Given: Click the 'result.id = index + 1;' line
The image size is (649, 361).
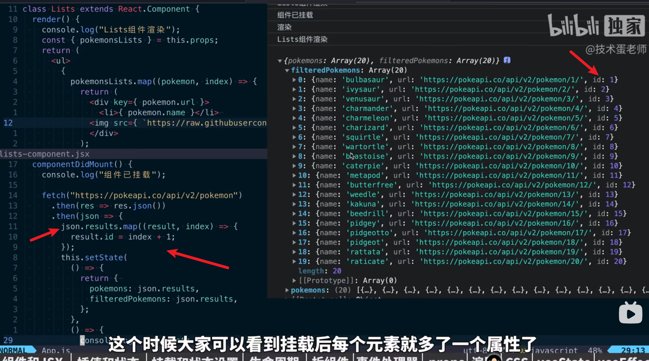Looking at the screenshot, I should pyautogui.click(x=123, y=237).
